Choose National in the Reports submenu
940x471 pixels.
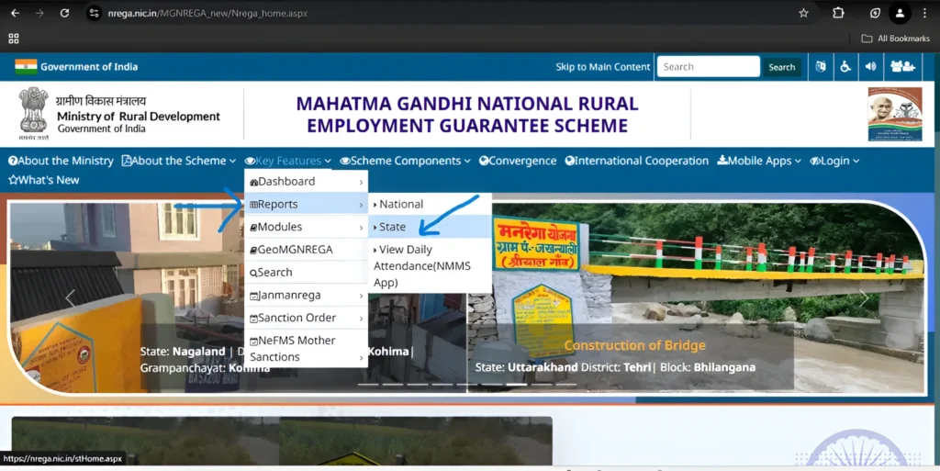click(x=401, y=204)
